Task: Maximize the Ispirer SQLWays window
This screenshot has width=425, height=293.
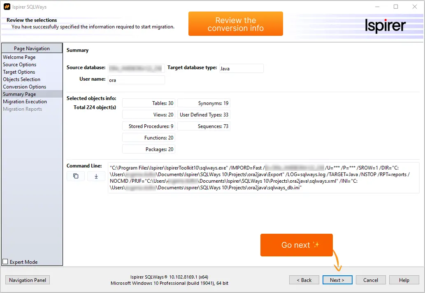Action: click(396, 7)
